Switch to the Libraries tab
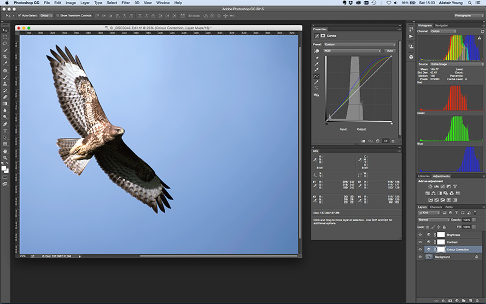The width and height of the screenshot is (486, 304). point(423,176)
